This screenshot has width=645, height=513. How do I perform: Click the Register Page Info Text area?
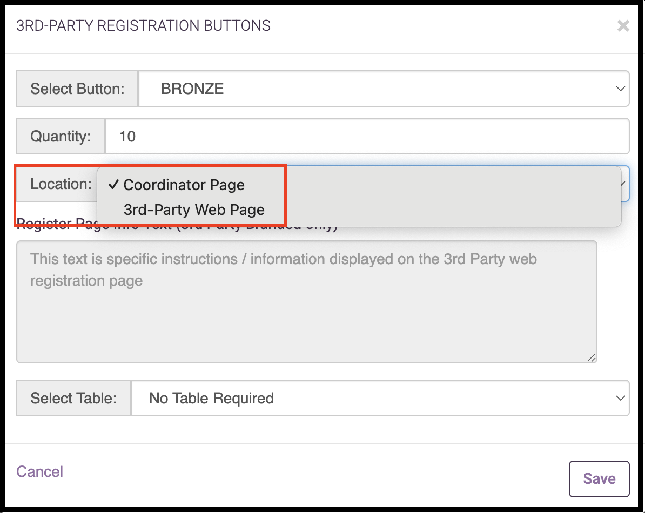point(306,302)
